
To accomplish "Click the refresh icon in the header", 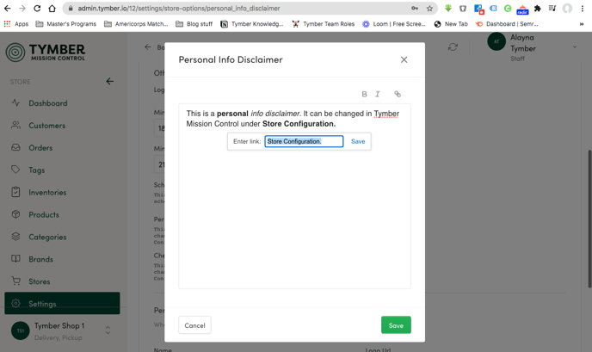I will coord(453,47).
